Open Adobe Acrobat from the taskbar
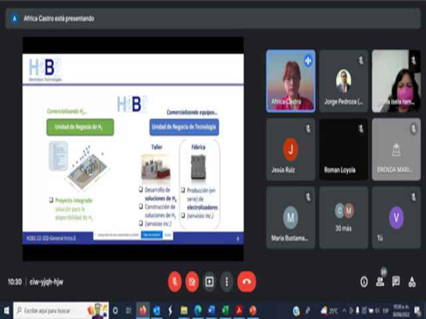 coord(239,310)
